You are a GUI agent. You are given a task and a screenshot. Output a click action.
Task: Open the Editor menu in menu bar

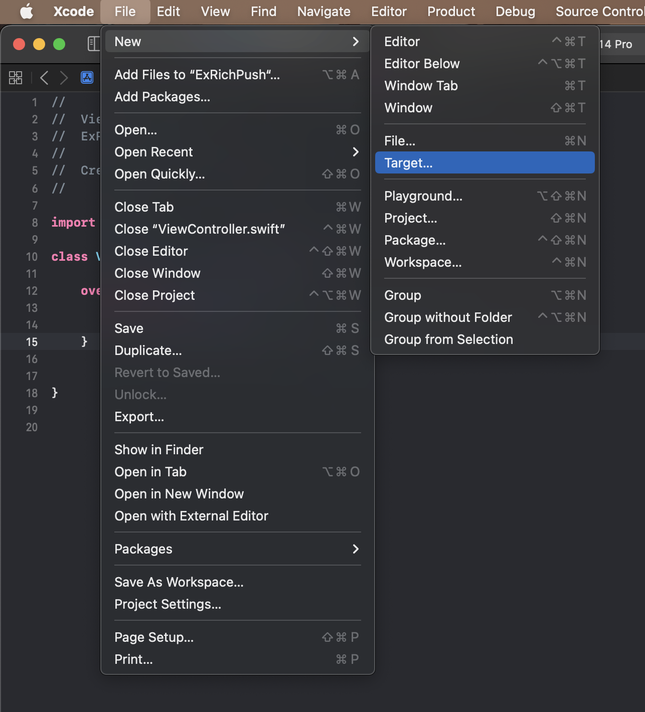pos(389,12)
